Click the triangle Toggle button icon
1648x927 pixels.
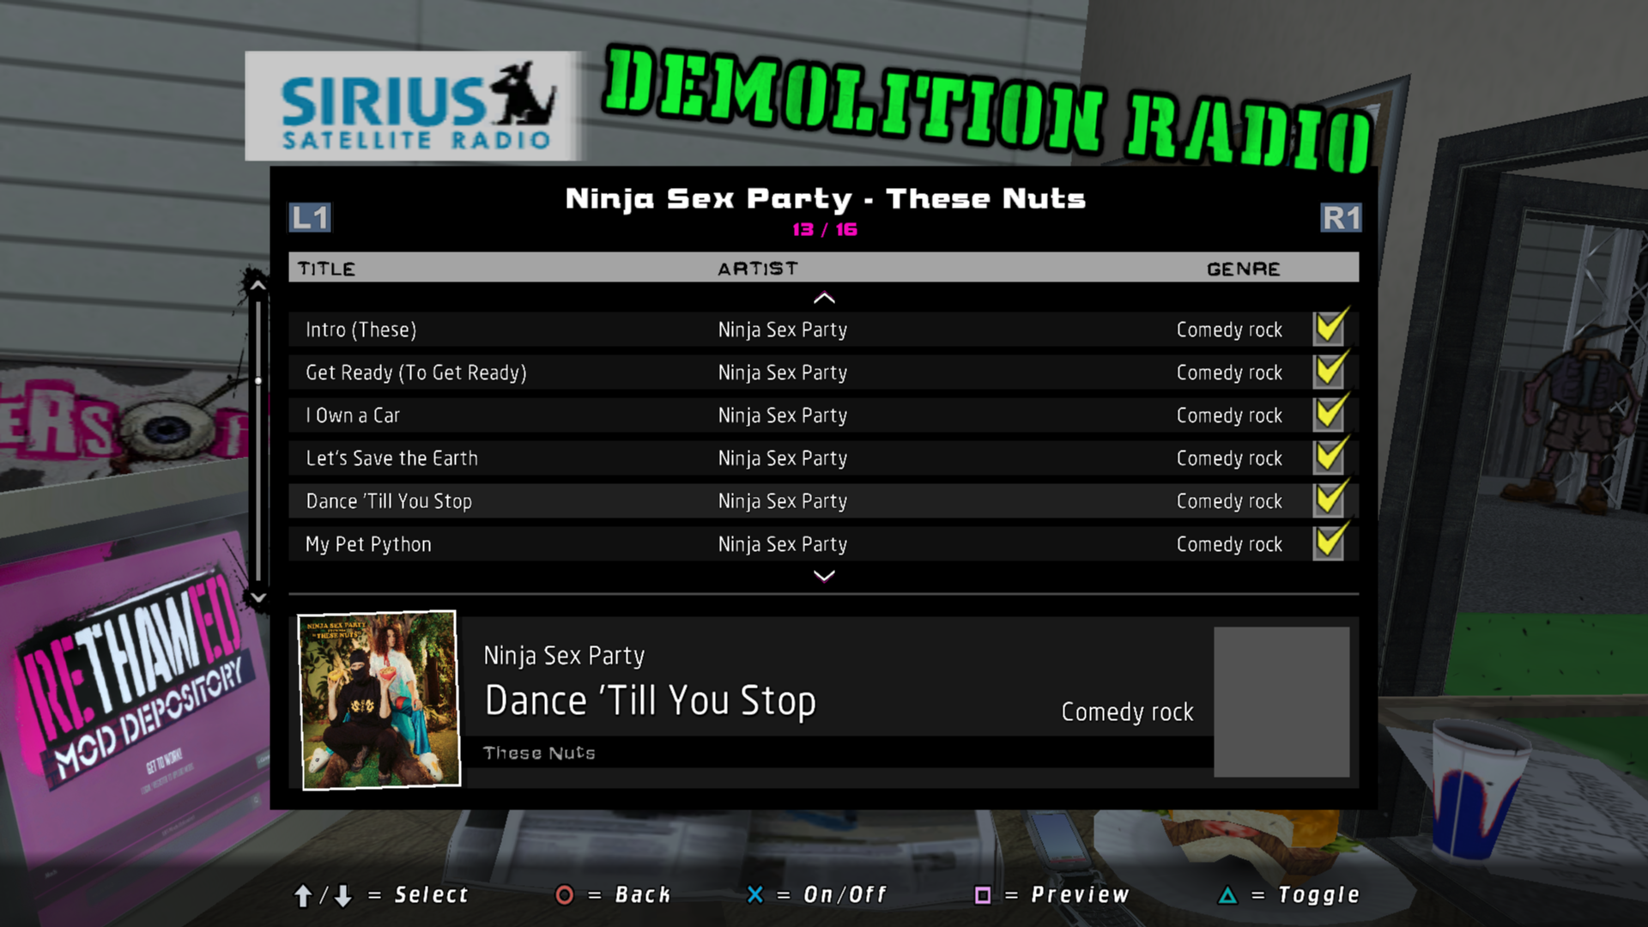[x=1227, y=895]
